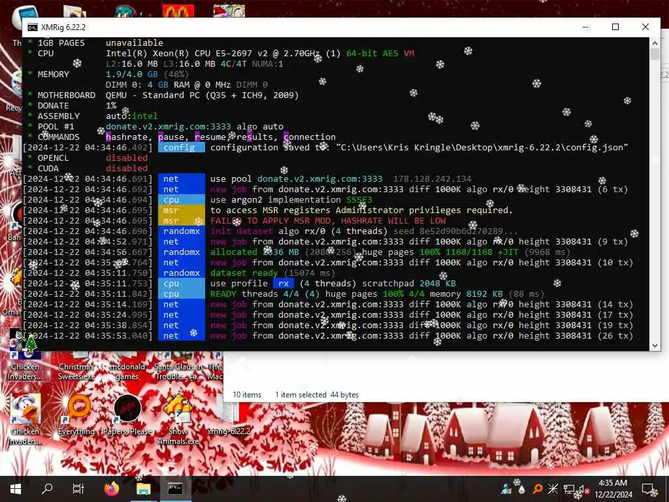
Task: Select the orange Everything desktop shortcut
Action: click(x=77, y=415)
